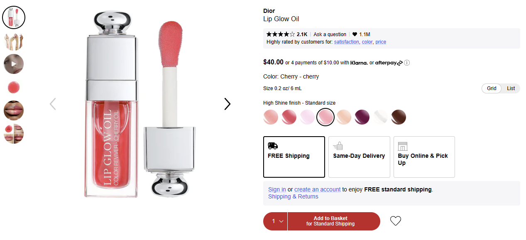The image size is (526, 240).
Task: Choose the dark plum color swatch
Action: (x=362, y=117)
